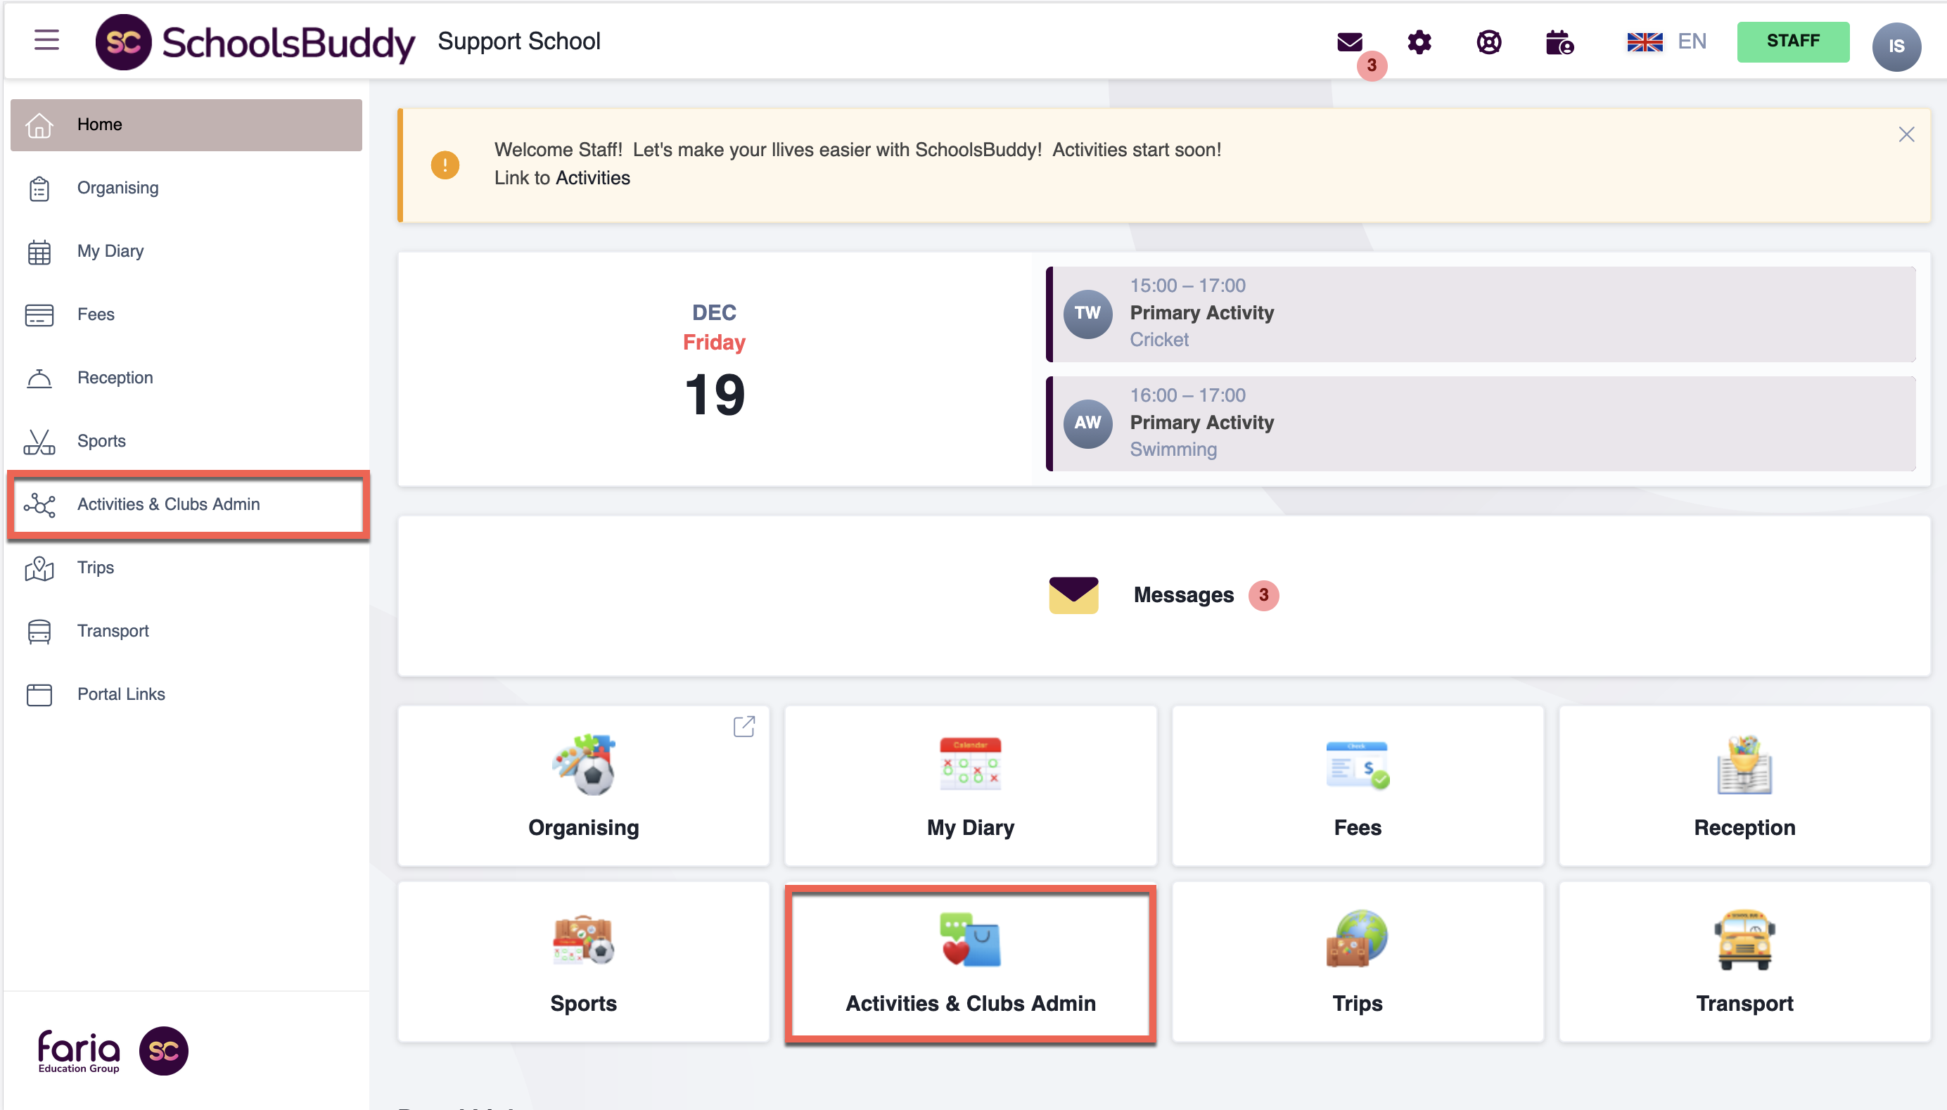
Task: Click the help lifebuoy icon
Action: point(1488,42)
